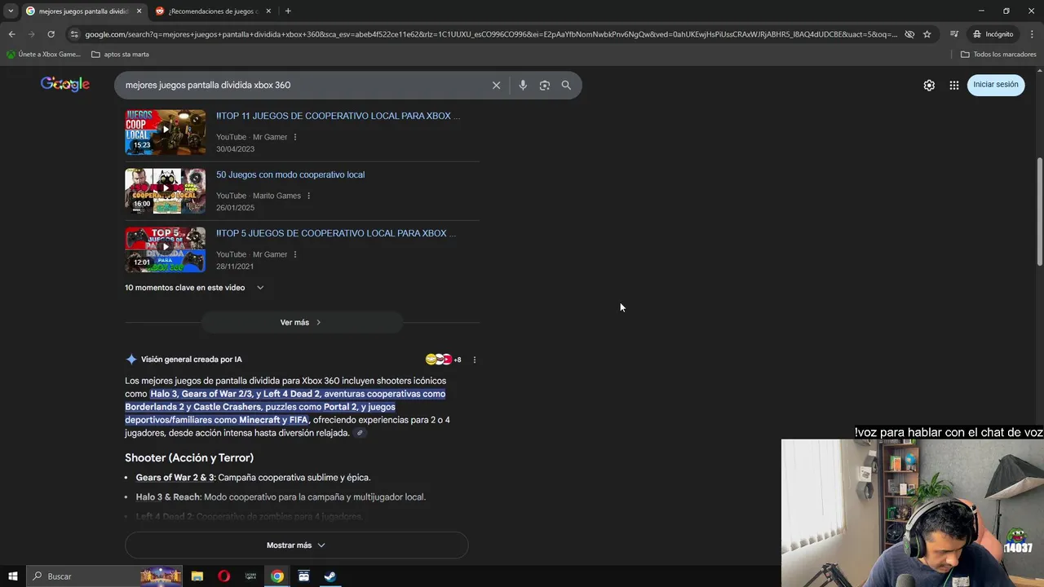Open a new browser tab
The width and height of the screenshot is (1044, 587).
click(288, 11)
